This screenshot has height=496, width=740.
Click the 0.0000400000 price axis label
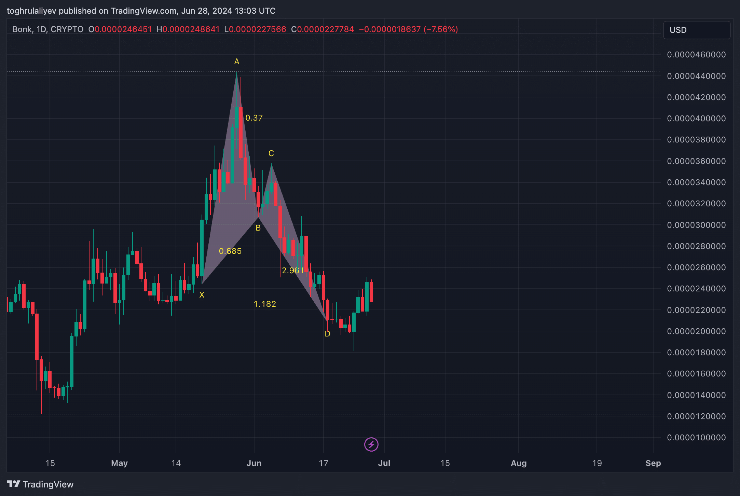click(x=697, y=119)
